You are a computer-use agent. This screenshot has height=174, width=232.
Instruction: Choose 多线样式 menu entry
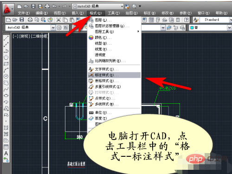[x=114, y=104]
